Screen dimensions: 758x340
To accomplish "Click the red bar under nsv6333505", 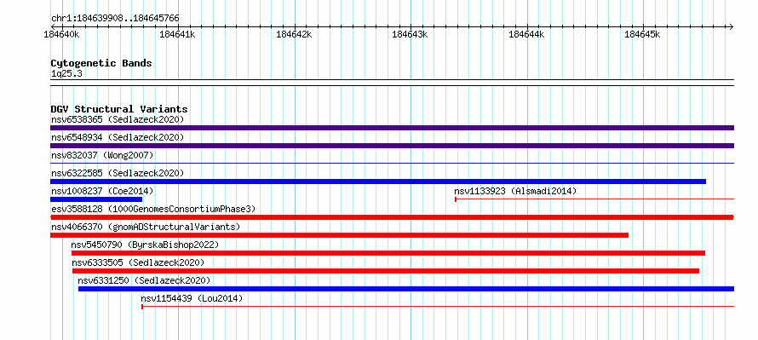I will 386,271.
